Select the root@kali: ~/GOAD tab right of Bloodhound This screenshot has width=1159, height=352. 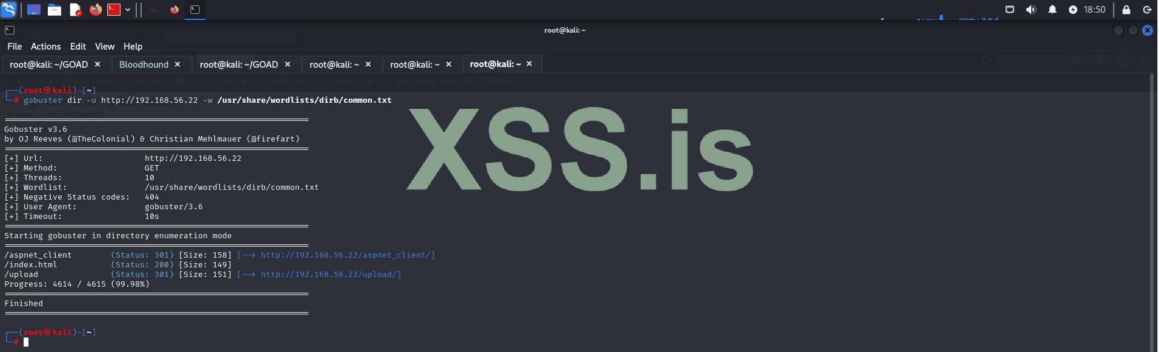[x=239, y=64]
